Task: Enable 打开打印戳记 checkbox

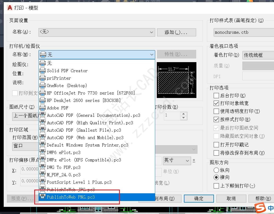Action: (x=216, y=144)
